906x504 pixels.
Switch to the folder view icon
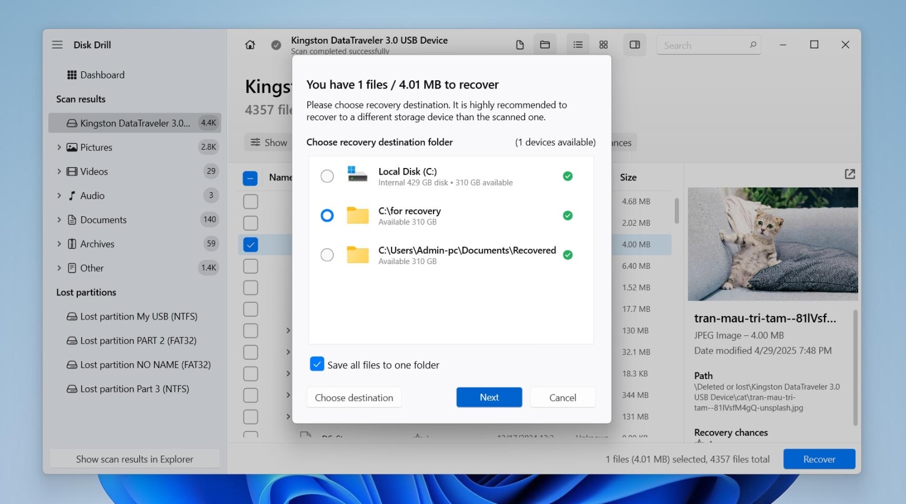click(x=545, y=45)
